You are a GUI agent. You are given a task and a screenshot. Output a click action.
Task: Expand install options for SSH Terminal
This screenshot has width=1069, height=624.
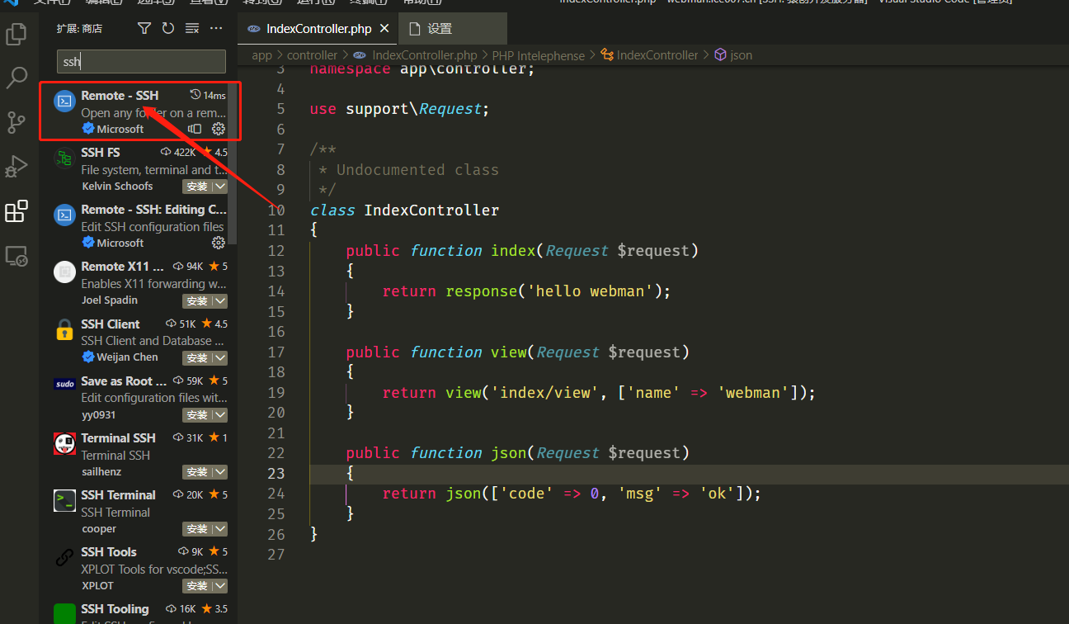pos(220,529)
